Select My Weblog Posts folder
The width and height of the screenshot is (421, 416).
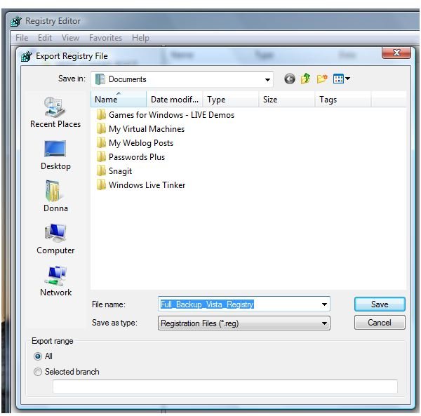(x=135, y=143)
